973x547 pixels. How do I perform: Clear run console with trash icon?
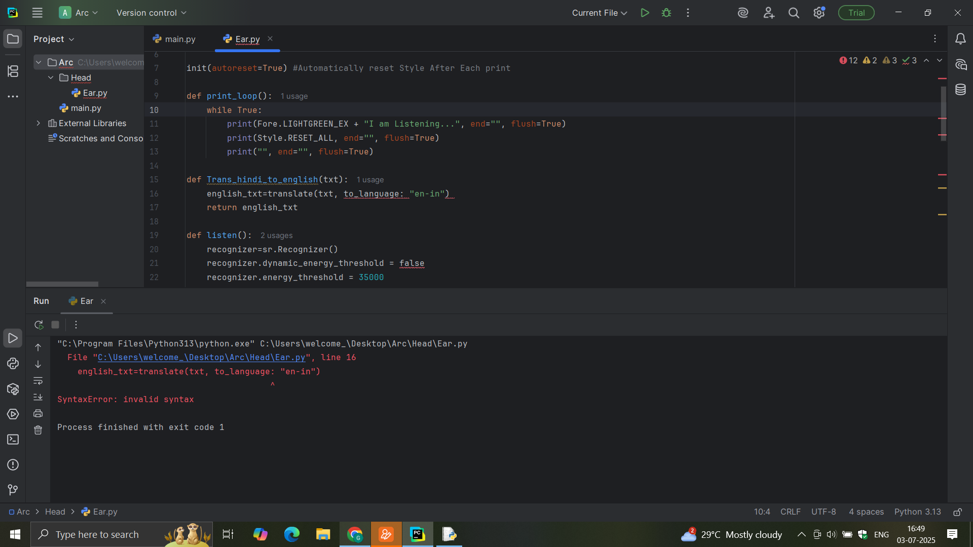coord(38,430)
